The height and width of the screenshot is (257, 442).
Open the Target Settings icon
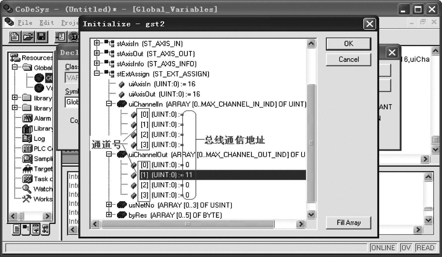(27, 169)
